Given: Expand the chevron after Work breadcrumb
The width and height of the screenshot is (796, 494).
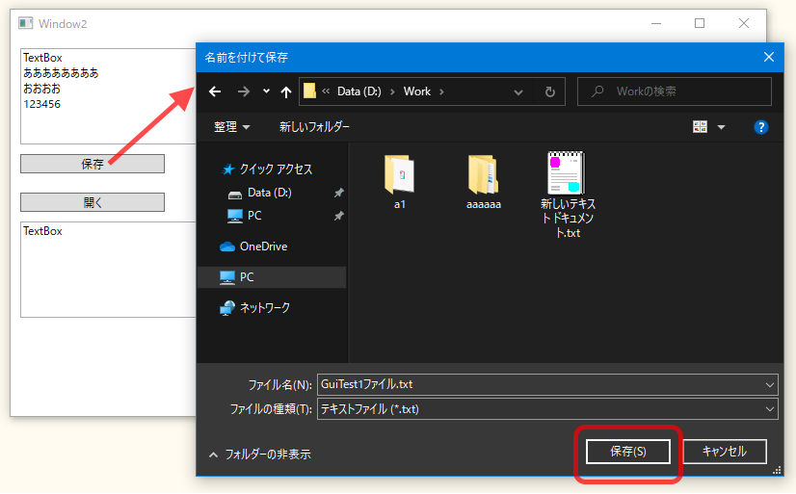Looking at the screenshot, I should 441,91.
